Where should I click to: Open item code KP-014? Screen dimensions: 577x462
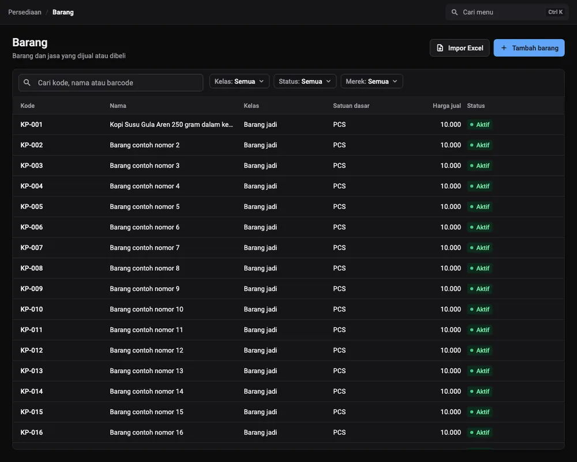coord(32,392)
